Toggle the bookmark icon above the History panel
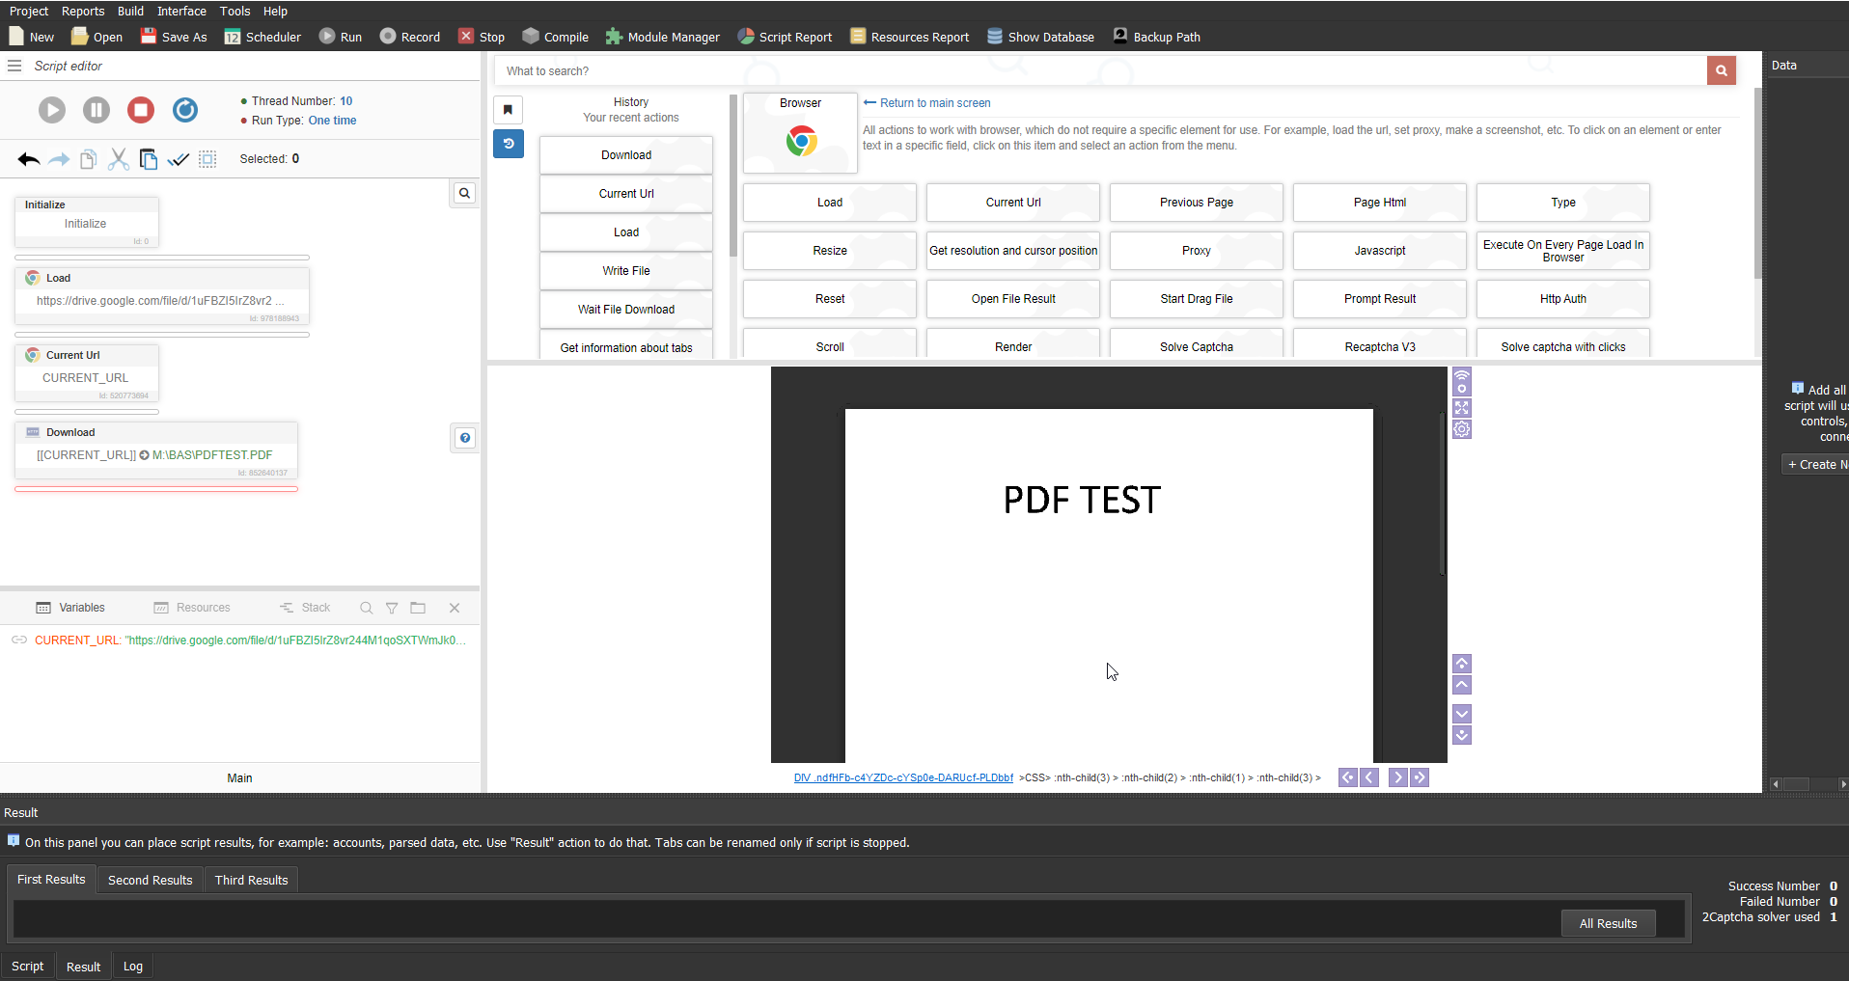Viewport: 1849px width, 981px height. tap(509, 109)
